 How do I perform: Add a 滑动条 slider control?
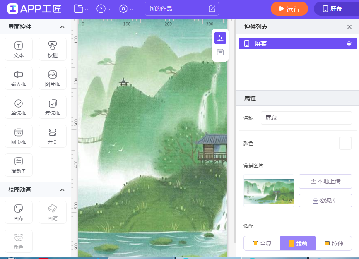coord(19,165)
